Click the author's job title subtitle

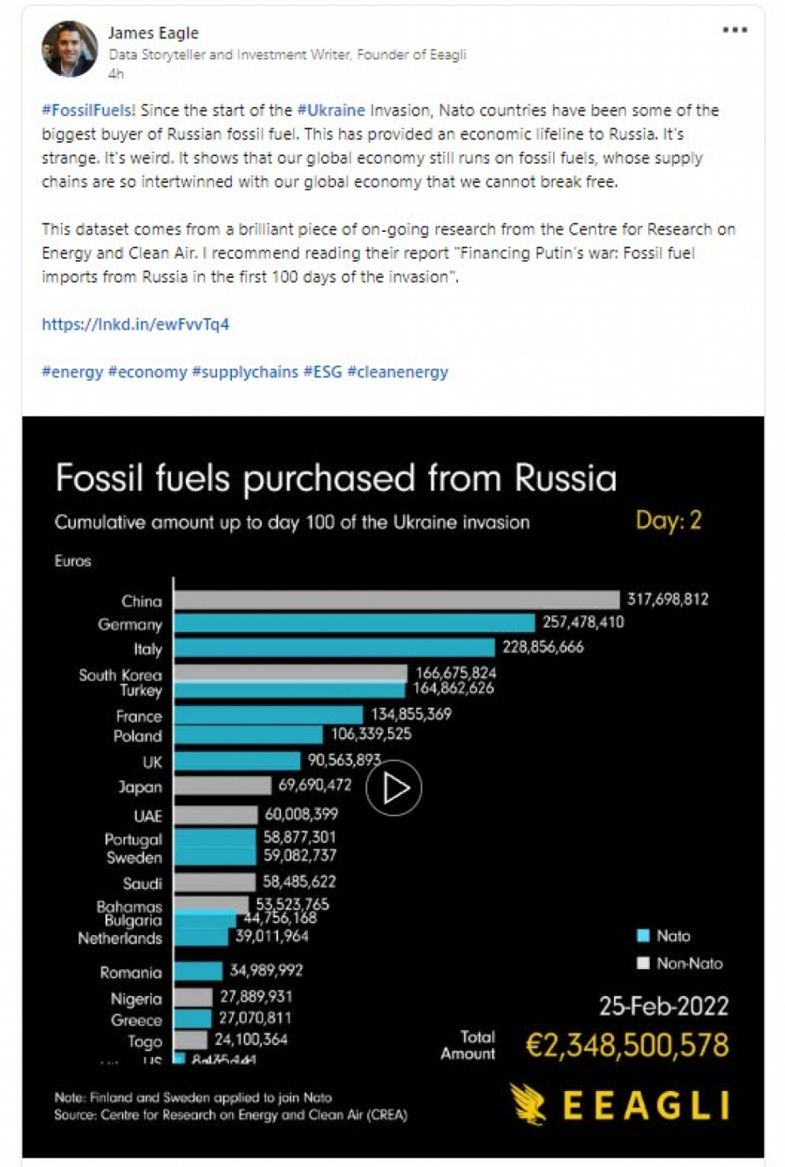(x=287, y=54)
